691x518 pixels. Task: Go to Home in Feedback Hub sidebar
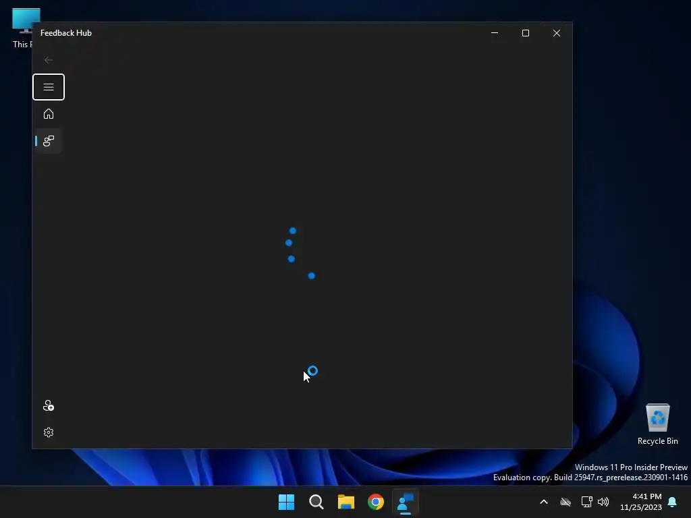[x=49, y=114]
